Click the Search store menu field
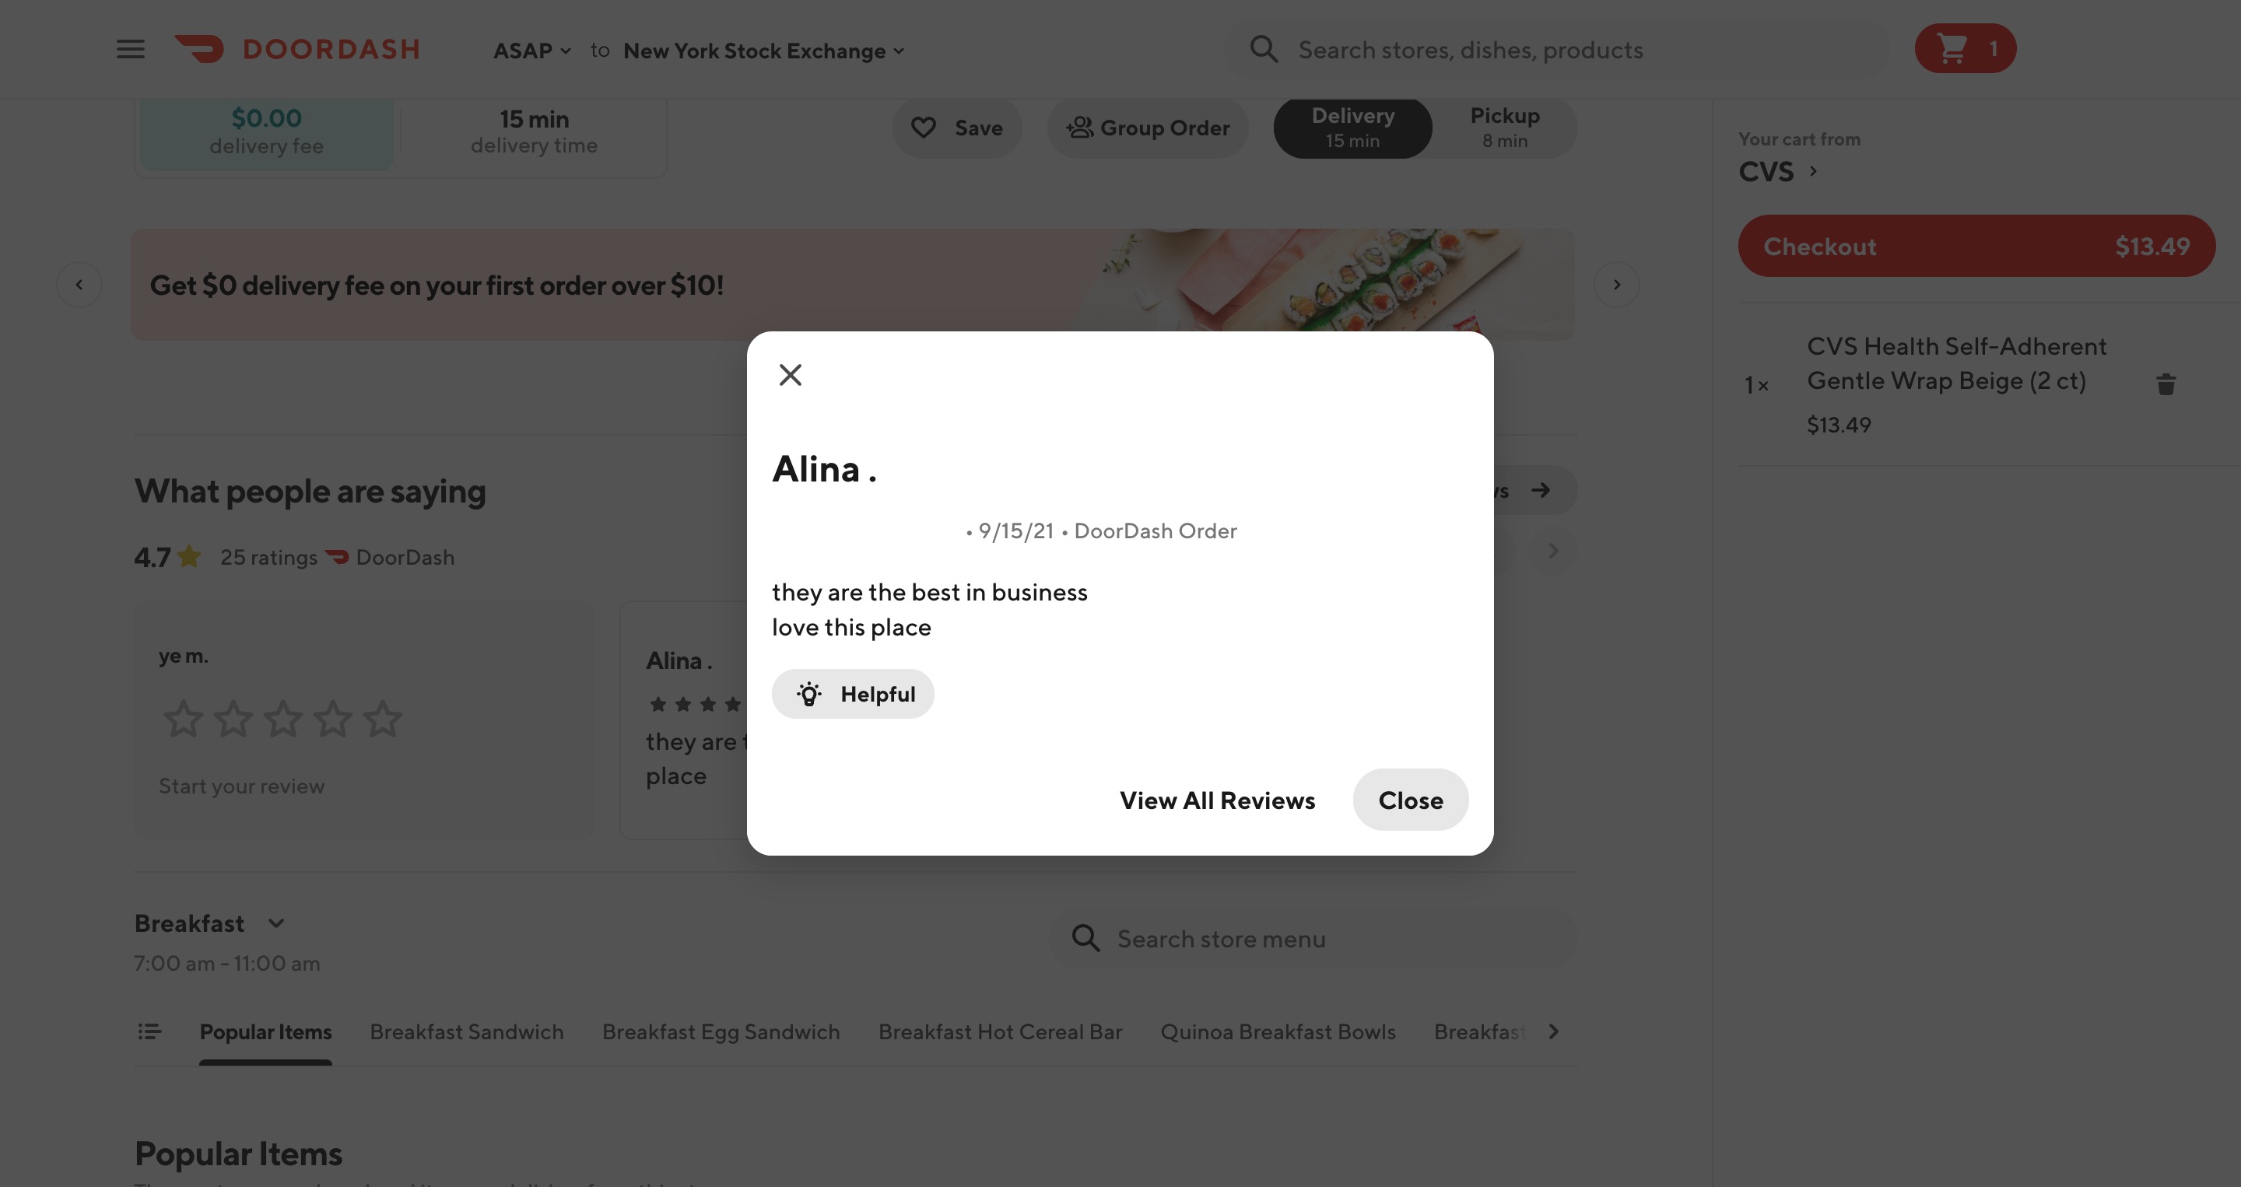This screenshot has width=2241, height=1187. click(x=1313, y=938)
